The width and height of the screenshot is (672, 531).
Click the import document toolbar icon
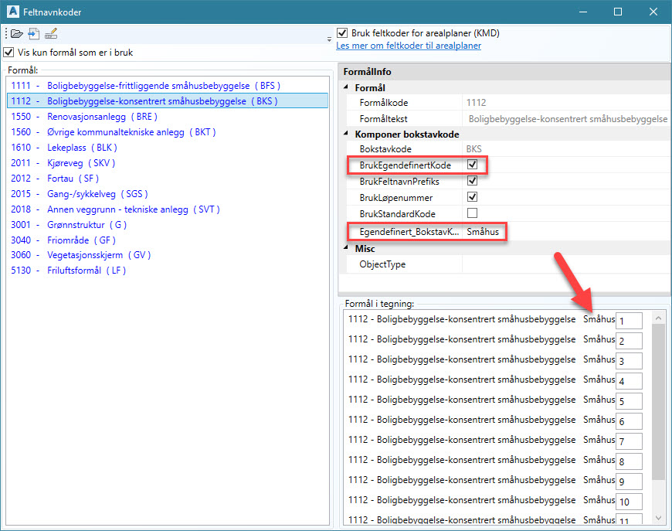coord(33,33)
